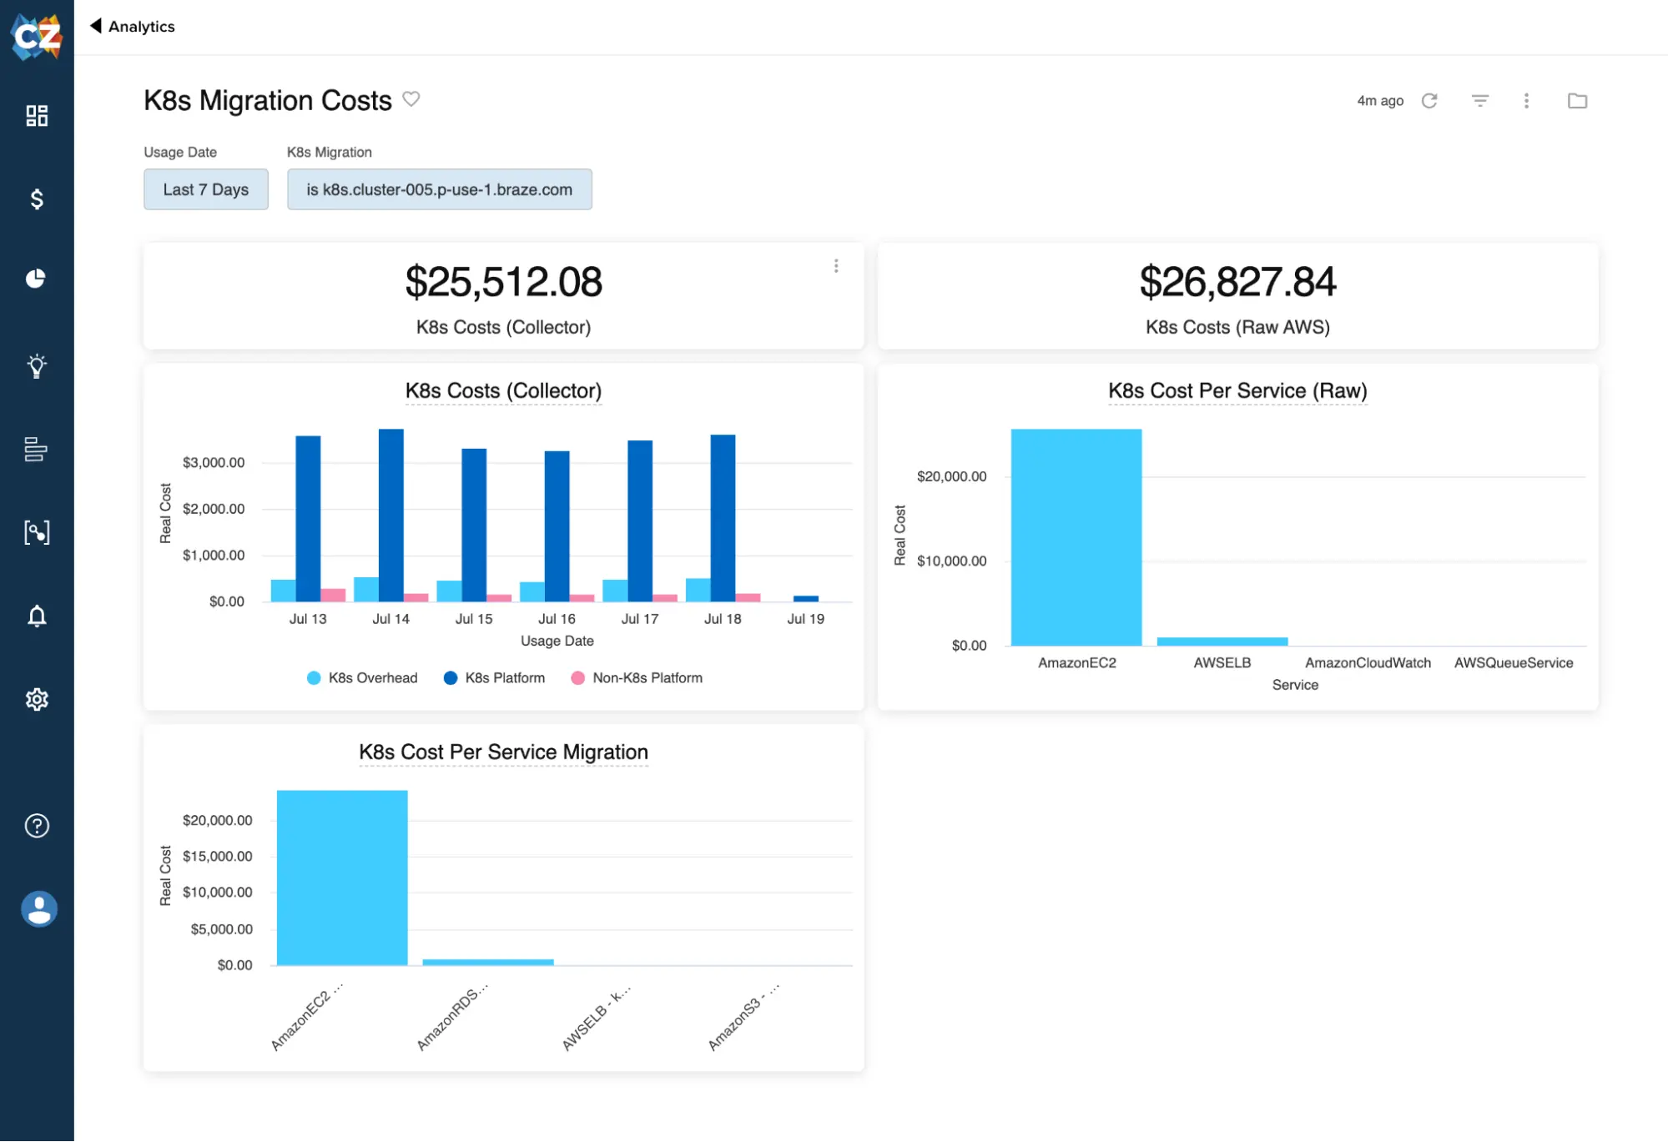This screenshot has height=1142, width=1668.
Task: Click the CloudZero logo
Action: click(37, 36)
